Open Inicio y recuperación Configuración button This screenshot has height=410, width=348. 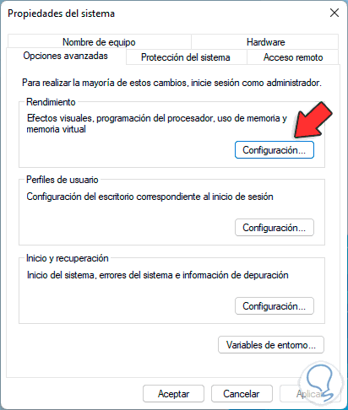pos(275,306)
